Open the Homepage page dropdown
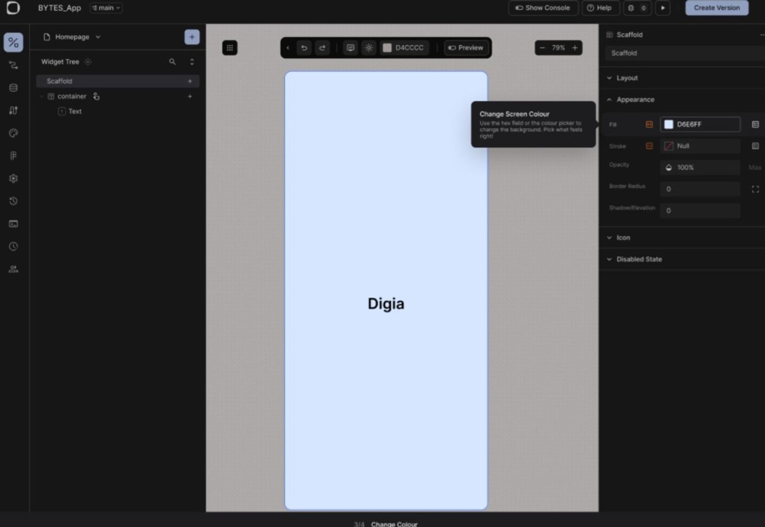The height and width of the screenshot is (527, 765). (x=72, y=37)
